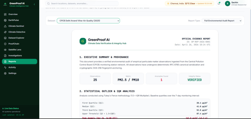Open the Dataset dropdown
251x119 pixels.
[88, 21]
